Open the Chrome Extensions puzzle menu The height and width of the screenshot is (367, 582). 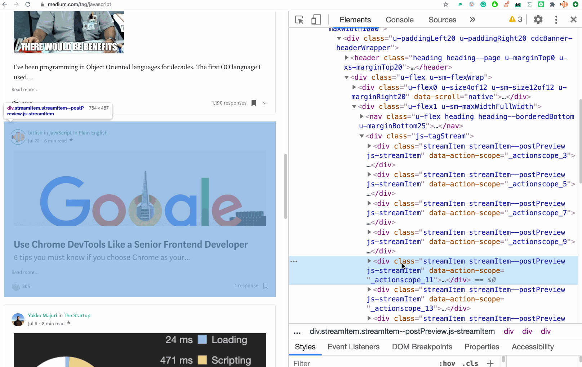pyautogui.click(x=552, y=4)
